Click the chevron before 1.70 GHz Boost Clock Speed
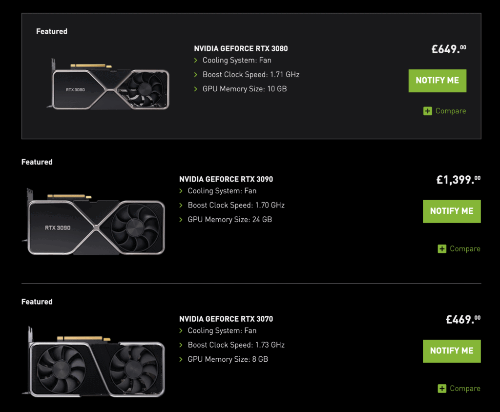This screenshot has width=500, height=412. [x=181, y=206]
